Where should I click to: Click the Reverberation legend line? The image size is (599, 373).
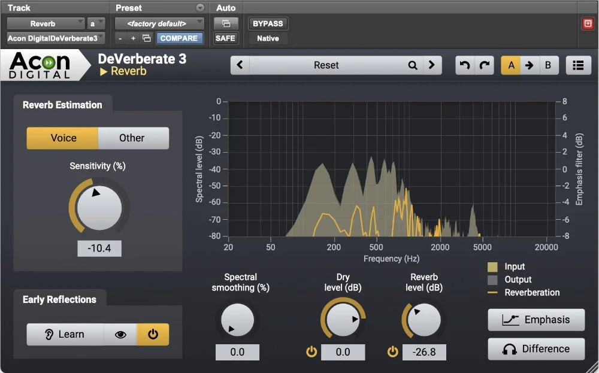492,293
